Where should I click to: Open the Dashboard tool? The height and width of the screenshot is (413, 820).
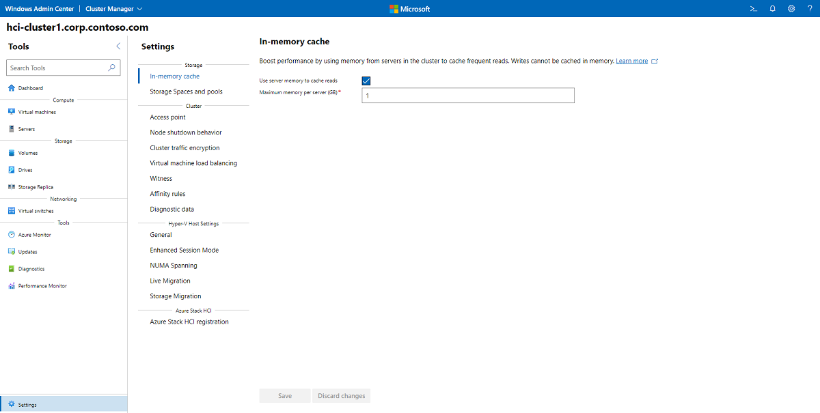31,87
